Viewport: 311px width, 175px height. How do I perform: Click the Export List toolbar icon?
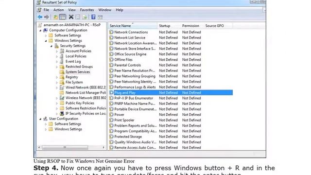pos(85,17)
